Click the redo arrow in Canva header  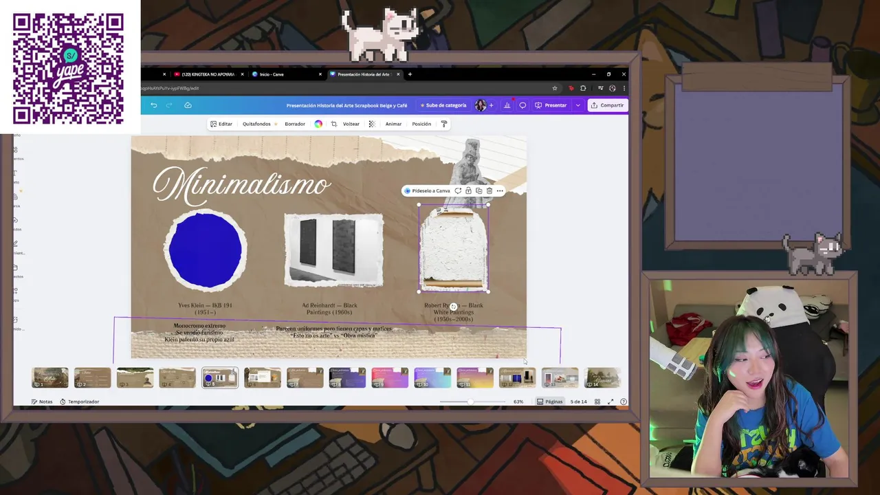[x=170, y=105]
